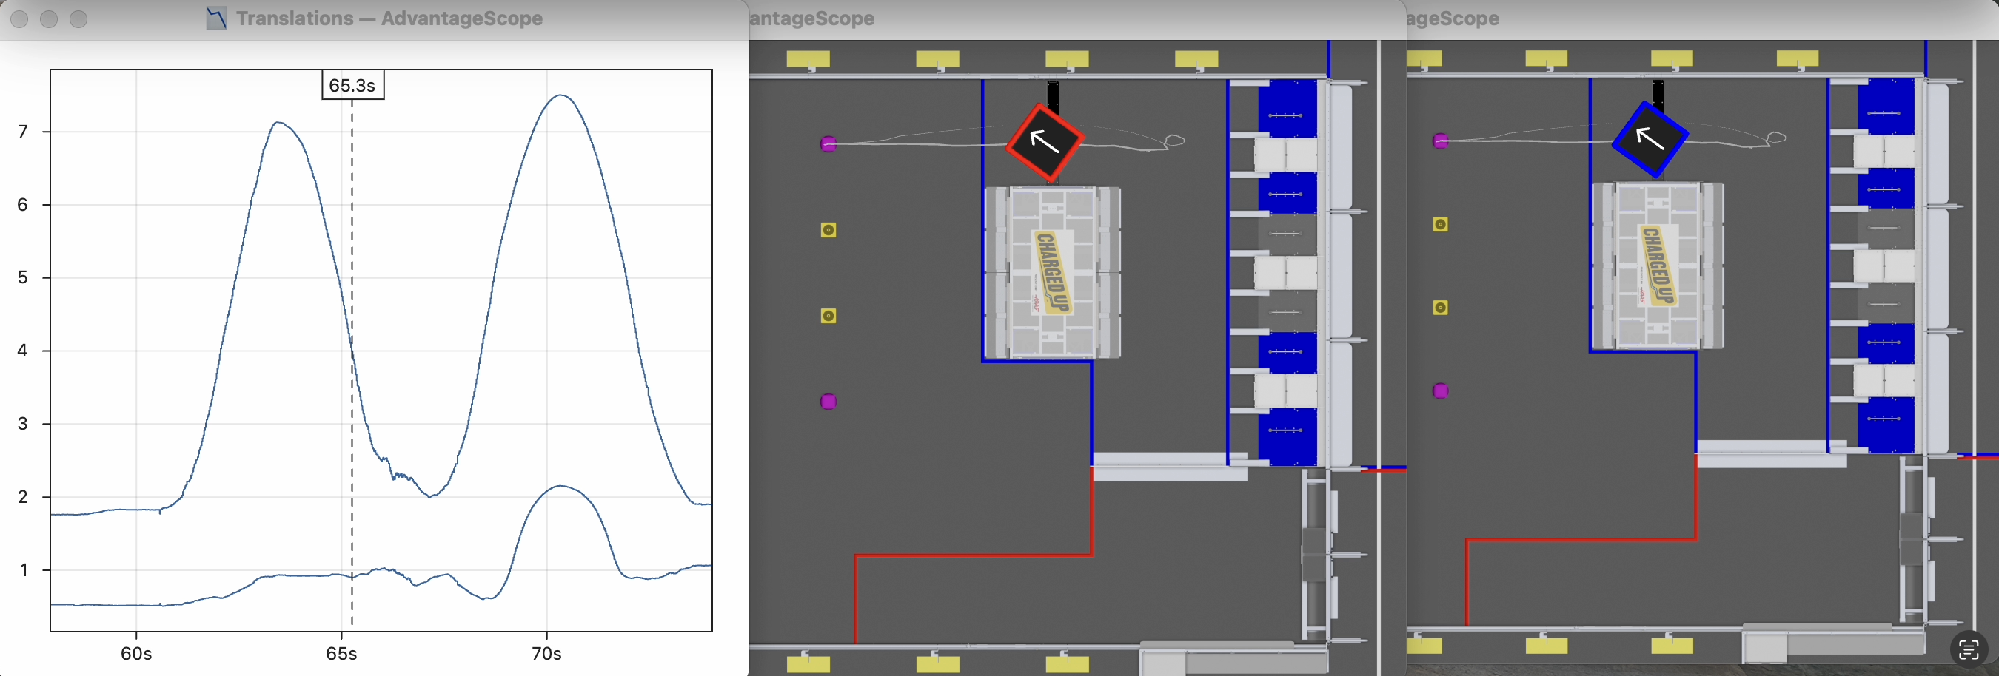Click the upper yellow cone in middle field view
The height and width of the screenshot is (676, 1999).
[x=828, y=229]
